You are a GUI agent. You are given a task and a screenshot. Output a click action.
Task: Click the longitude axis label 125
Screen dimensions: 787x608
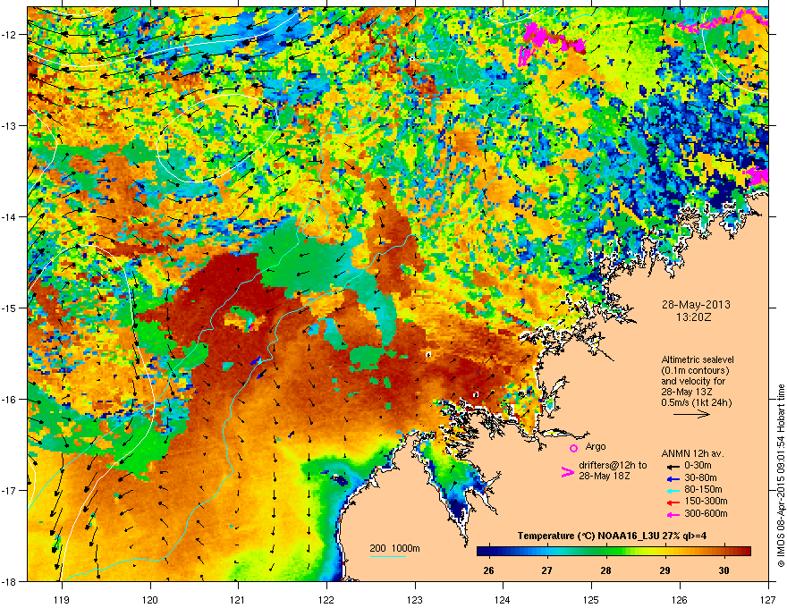591,599
